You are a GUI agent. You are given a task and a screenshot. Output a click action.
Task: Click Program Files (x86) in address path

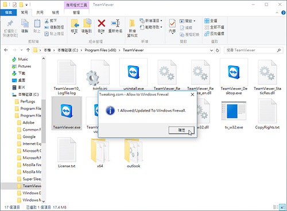point(100,50)
